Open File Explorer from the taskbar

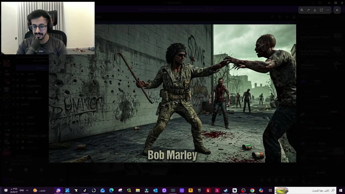138,190
